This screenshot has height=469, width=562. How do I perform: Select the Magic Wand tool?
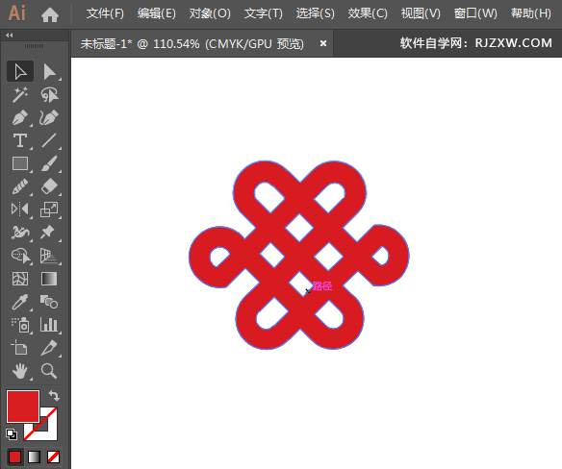20,94
